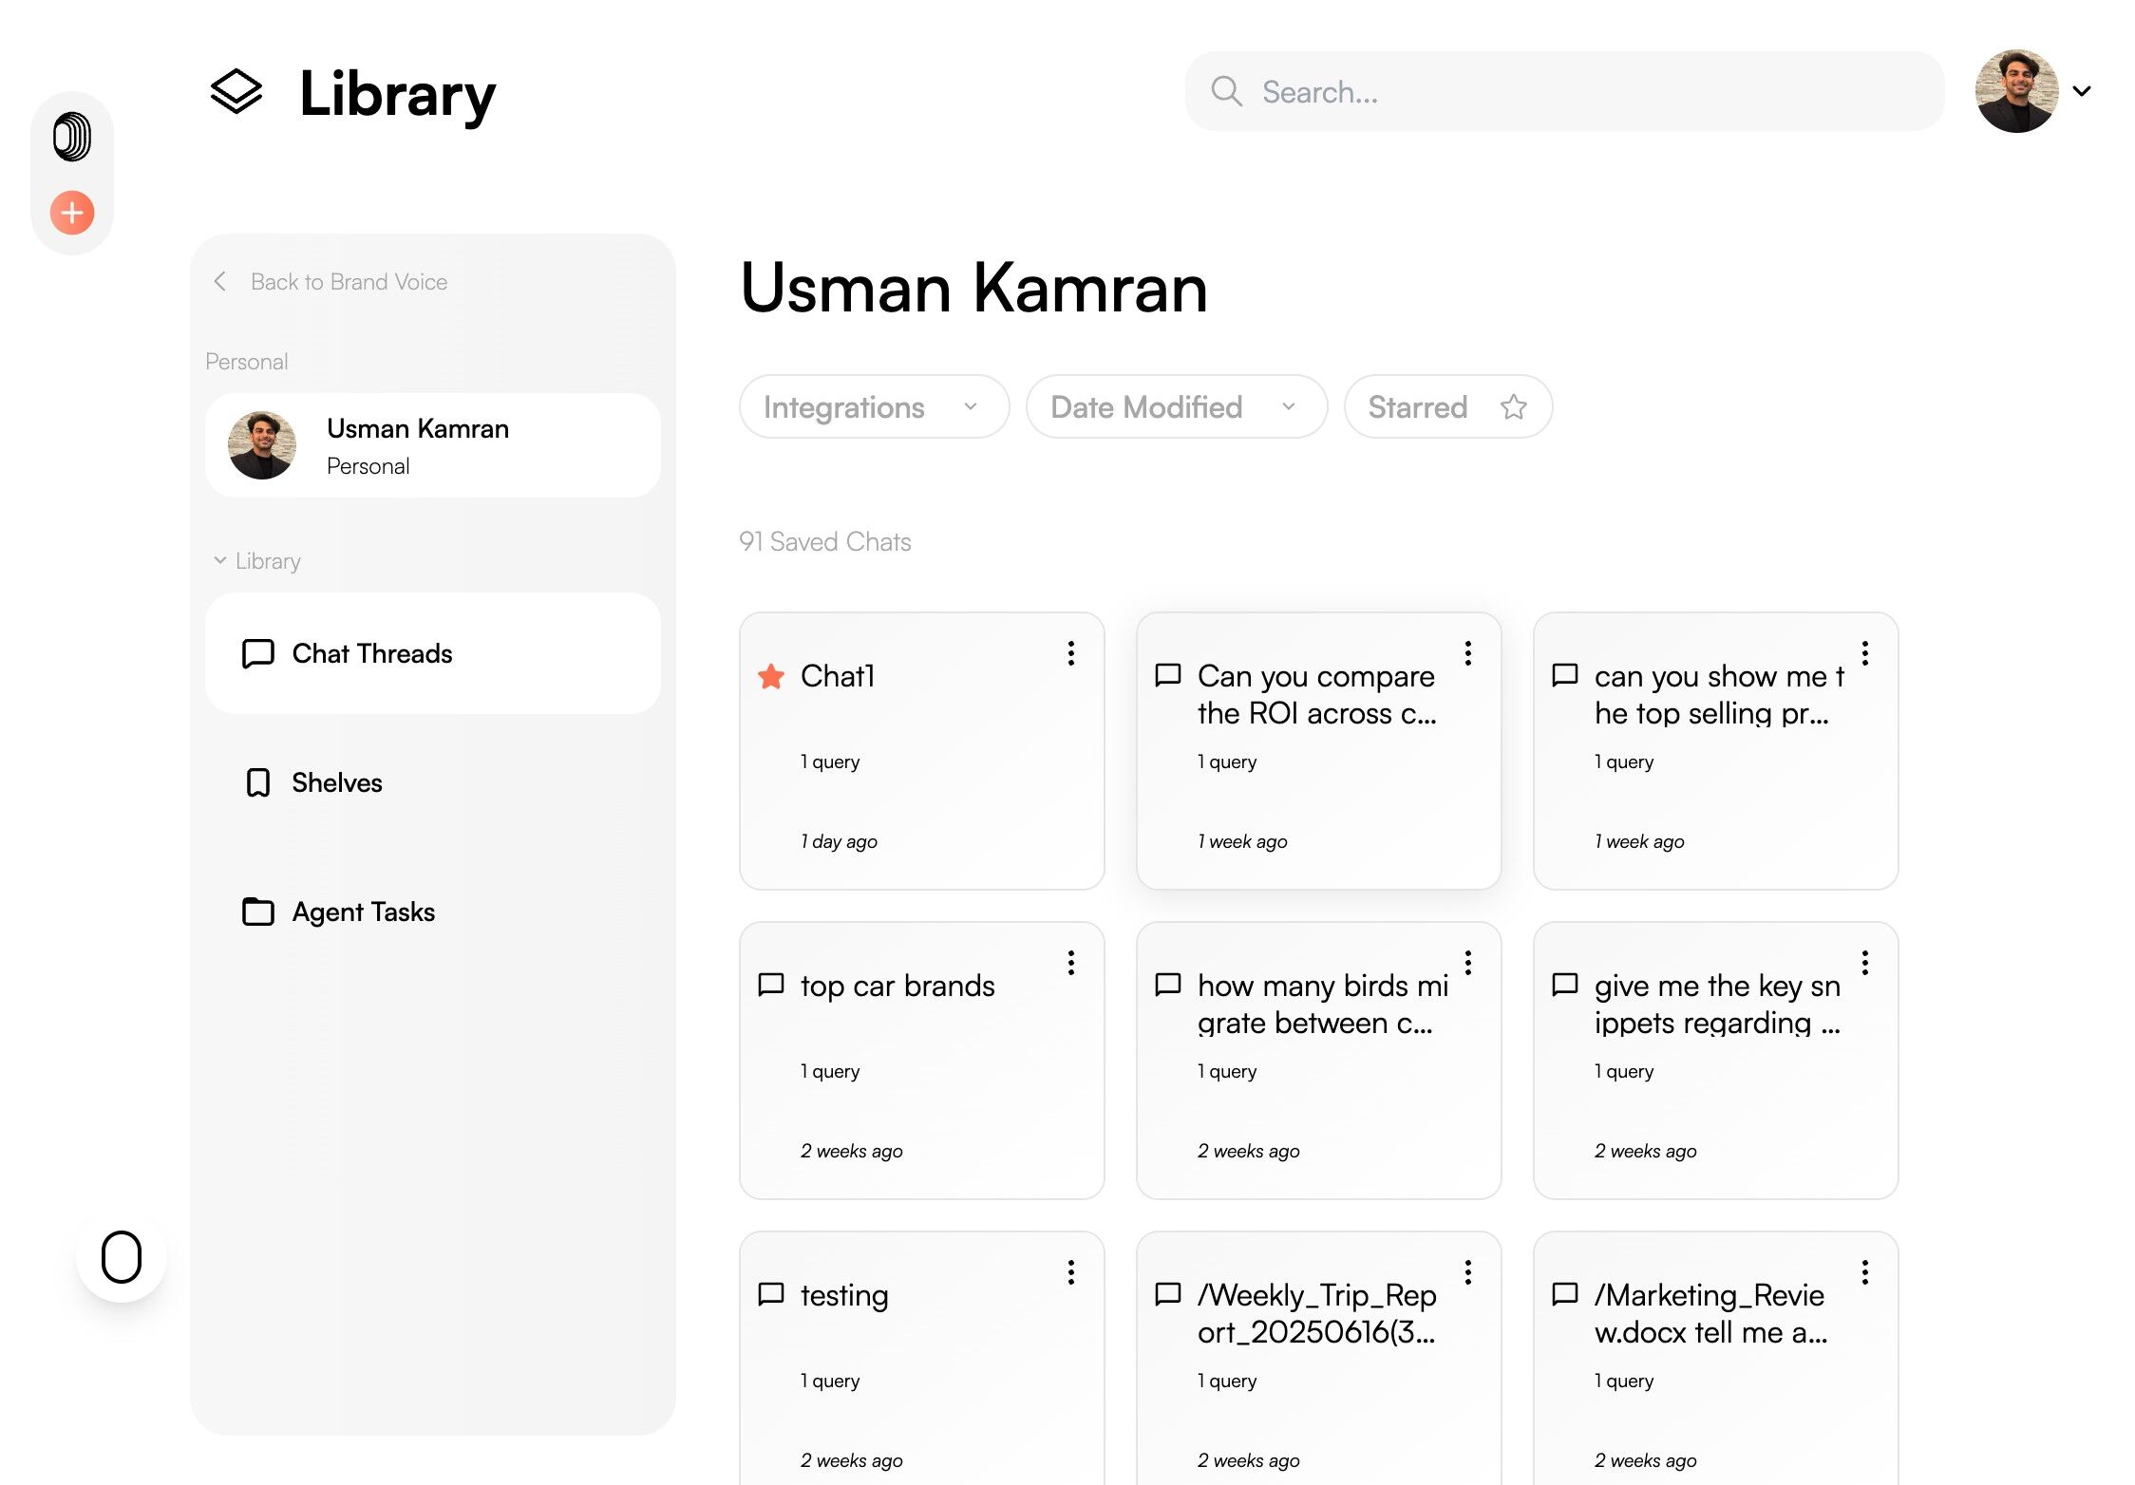Open options menu on testing chat card
Viewport: 2135px width, 1485px height.
pyautogui.click(x=1070, y=1272)
